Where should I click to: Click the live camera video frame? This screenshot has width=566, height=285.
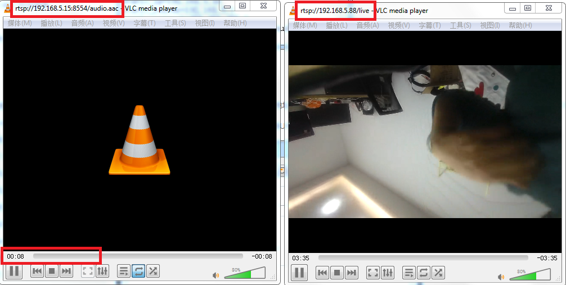point(424,142)
